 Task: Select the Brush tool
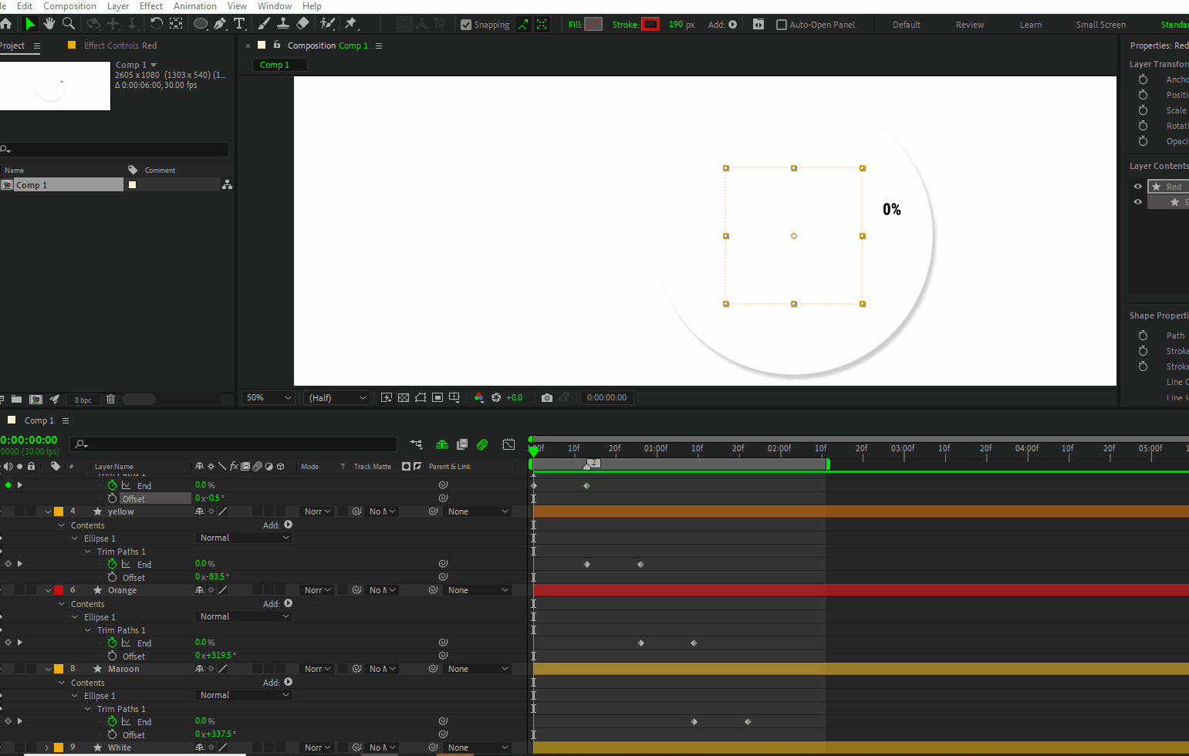[264, 24]
